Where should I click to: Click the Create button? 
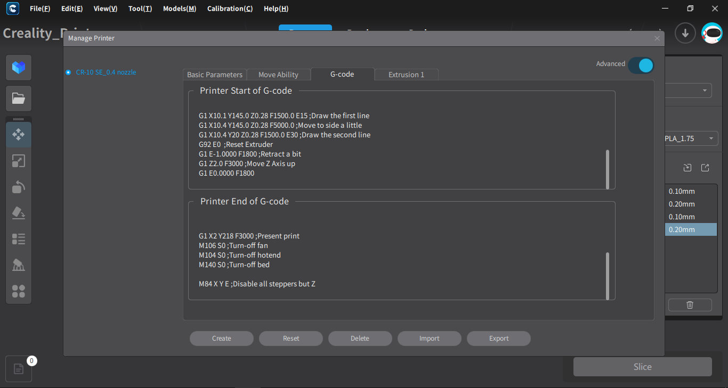(x=222, y=339)
